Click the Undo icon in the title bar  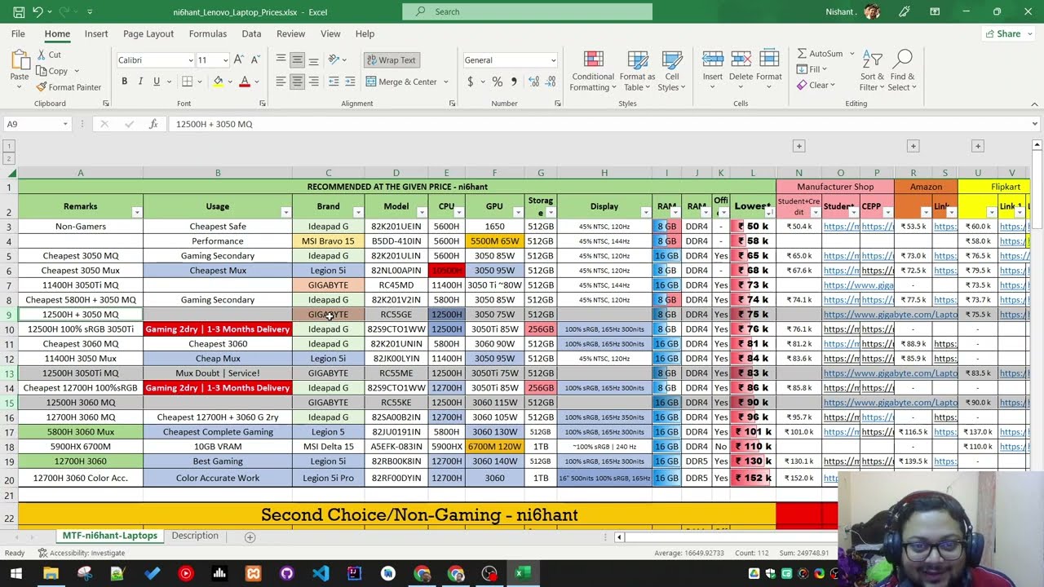tap(39, 11)
